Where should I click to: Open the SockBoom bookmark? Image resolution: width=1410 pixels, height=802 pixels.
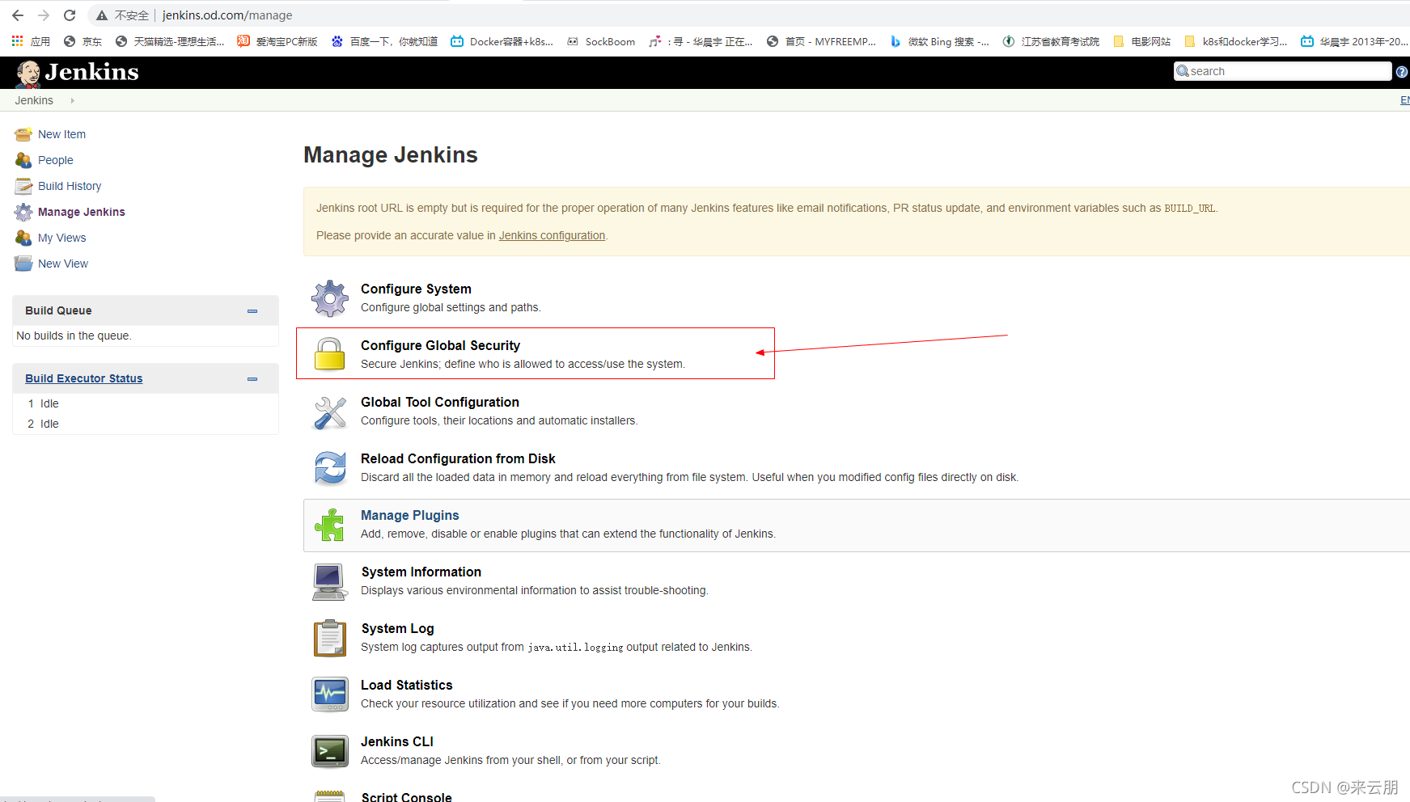[x=601, y=41]
